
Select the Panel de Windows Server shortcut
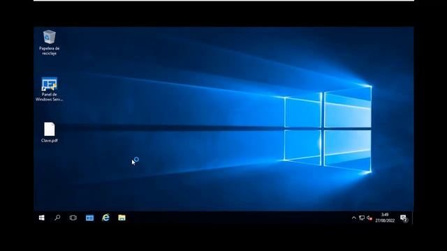click(x=49, y=84)
